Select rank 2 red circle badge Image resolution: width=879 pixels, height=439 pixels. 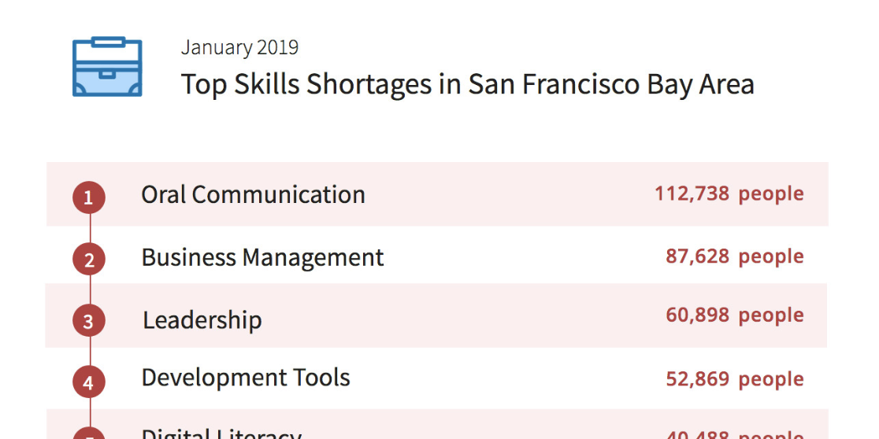point(88,260)
